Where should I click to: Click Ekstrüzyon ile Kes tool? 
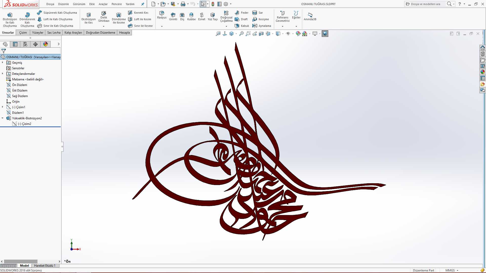tap(88, 18)
